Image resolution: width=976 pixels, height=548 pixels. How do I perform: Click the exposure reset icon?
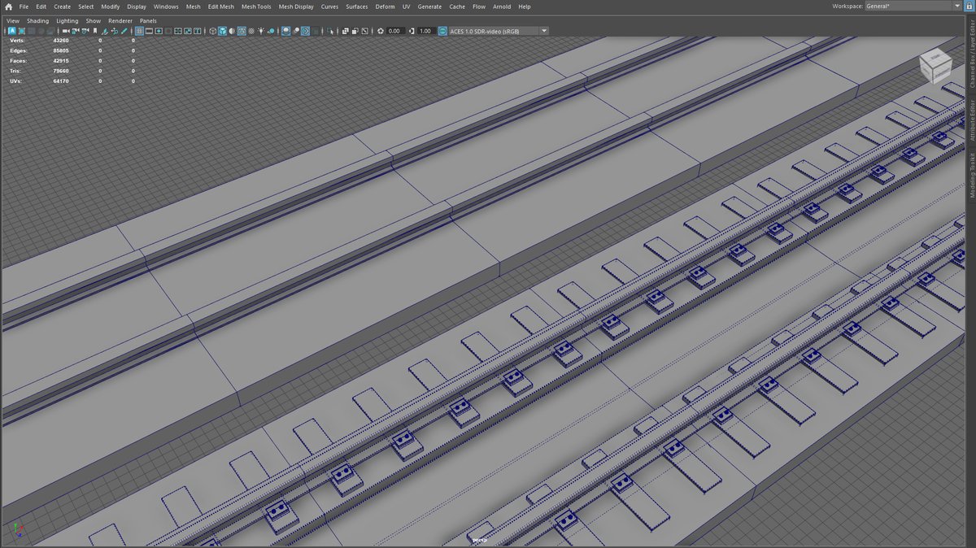pyautogui.click(x=381, y=31)
